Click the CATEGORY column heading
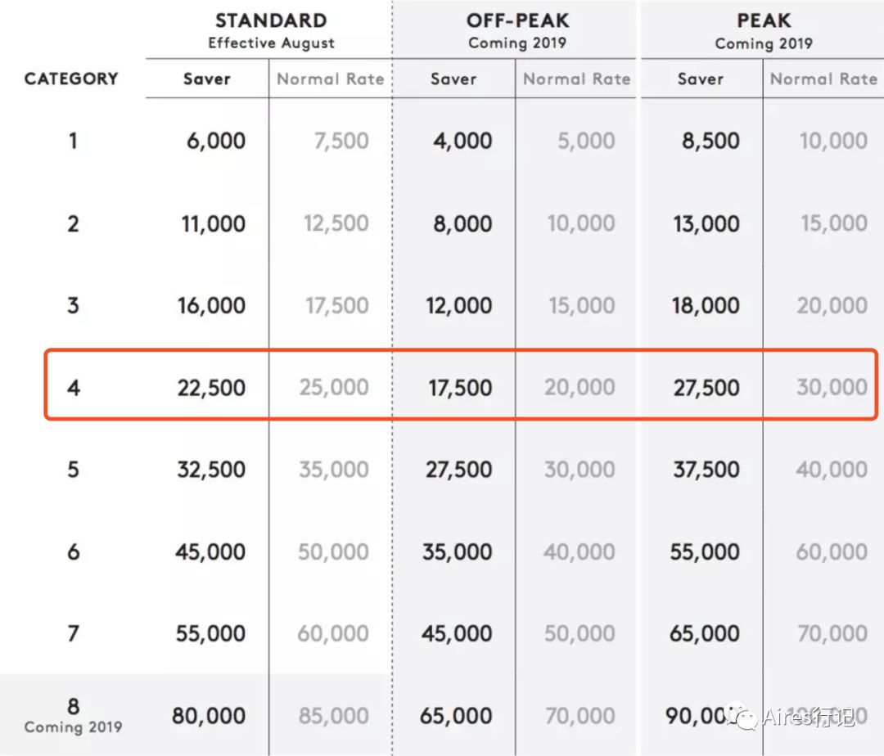The image size is (884, 756). point(71,79)
